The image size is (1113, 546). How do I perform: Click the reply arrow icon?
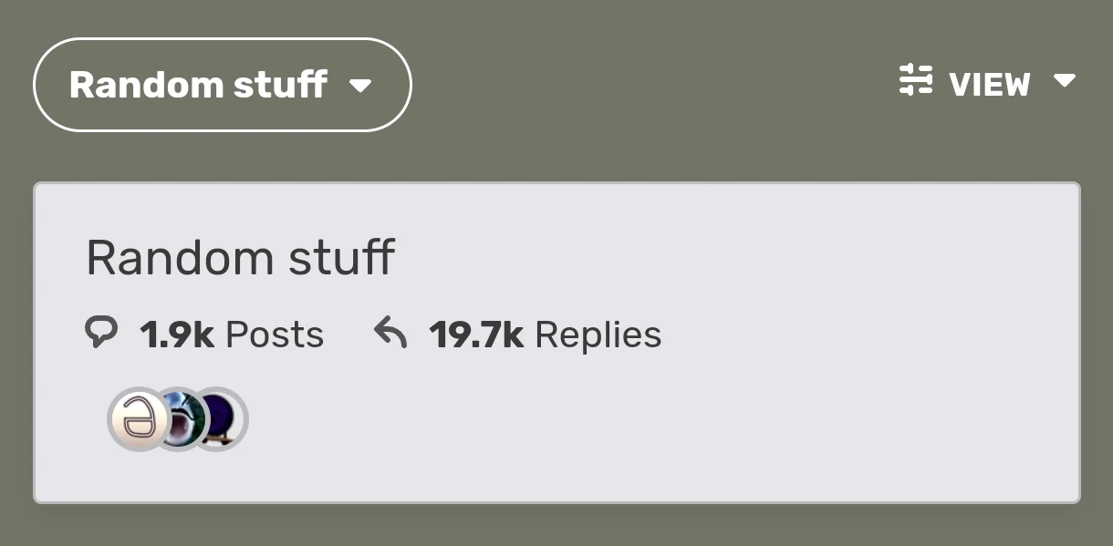coord(392,332)
